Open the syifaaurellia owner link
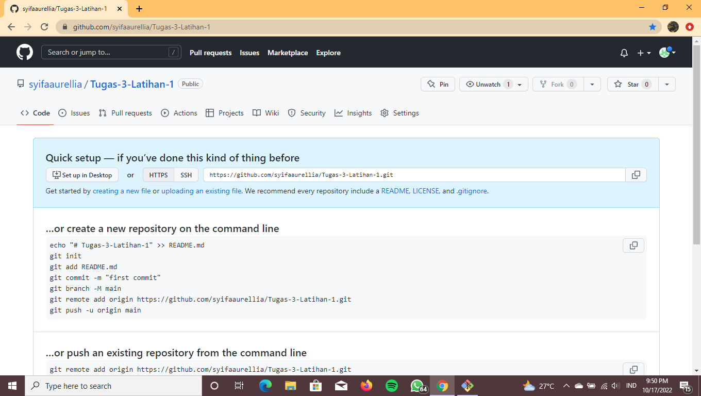This screenshot has height=396, width=701. (x=55, y=84)
